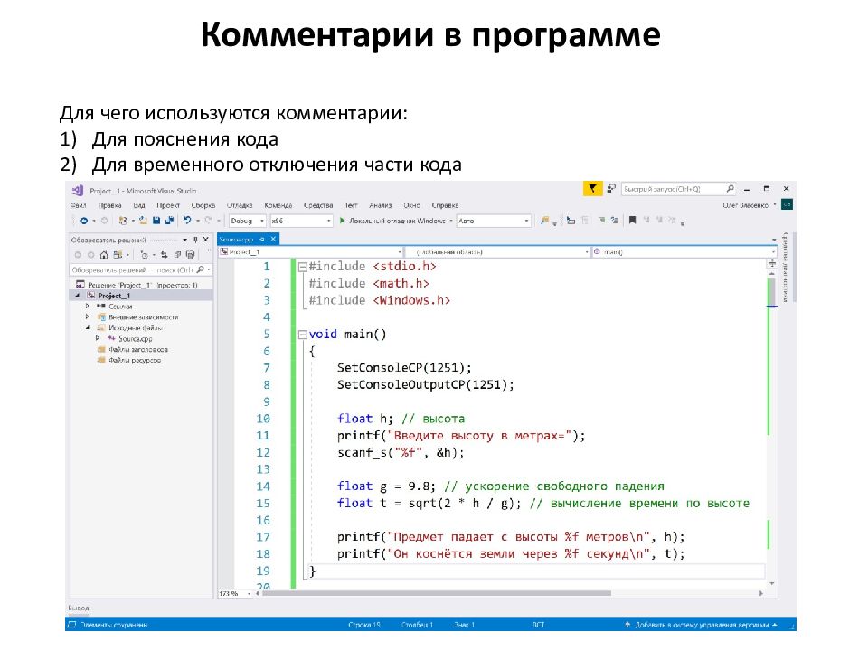
Task: Open the Проект menu
Action: tap(168, 205)
